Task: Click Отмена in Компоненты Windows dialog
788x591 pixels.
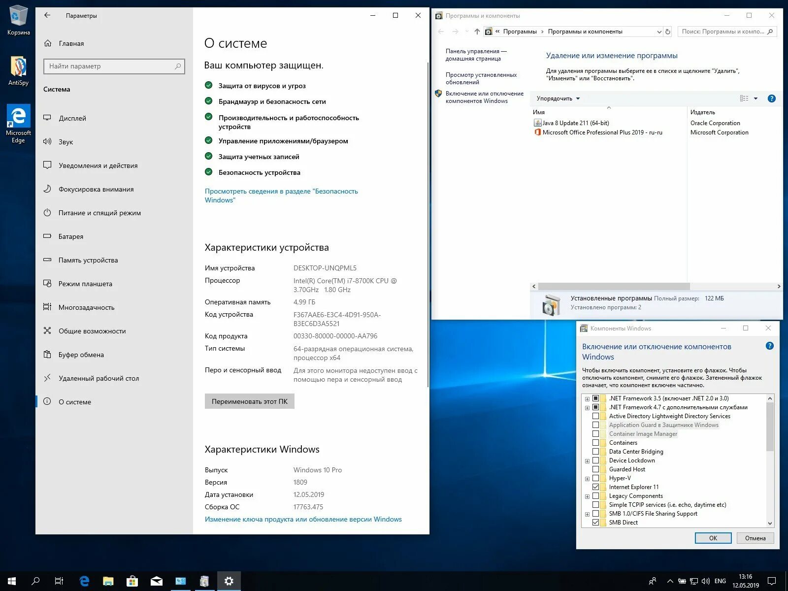Action: click(755, 538)
